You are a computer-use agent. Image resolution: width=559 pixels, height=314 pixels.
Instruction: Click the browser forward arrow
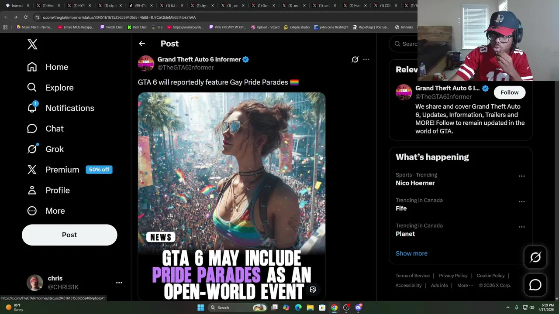[16, 17]
